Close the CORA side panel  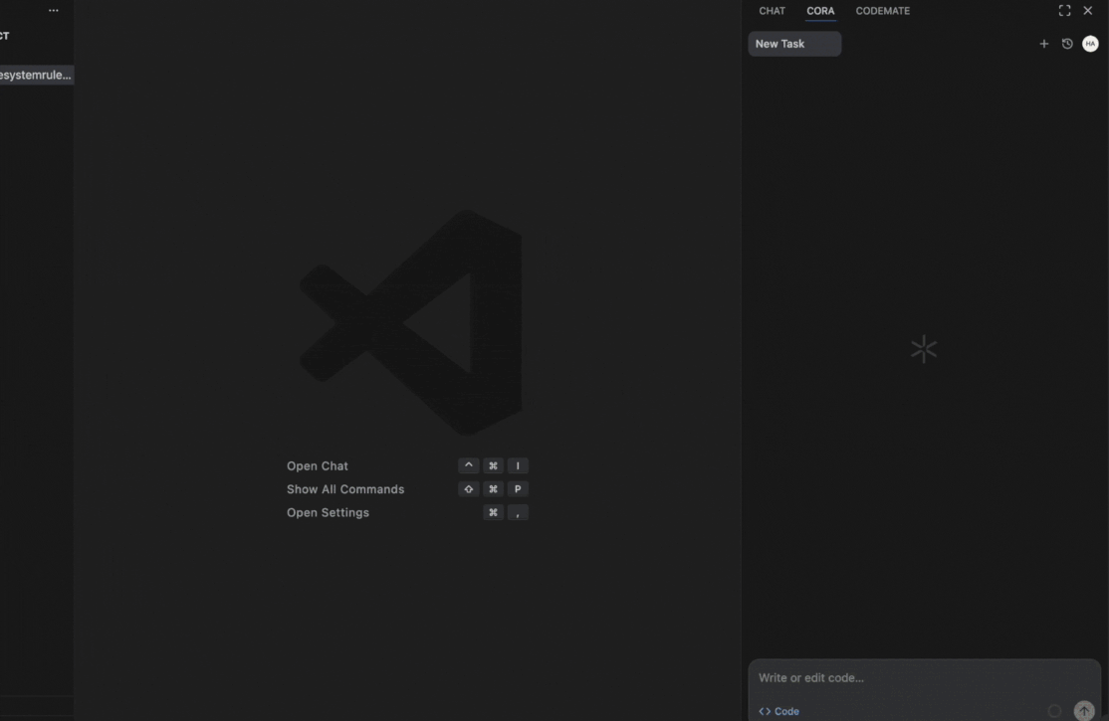[x=1088, y=11]
